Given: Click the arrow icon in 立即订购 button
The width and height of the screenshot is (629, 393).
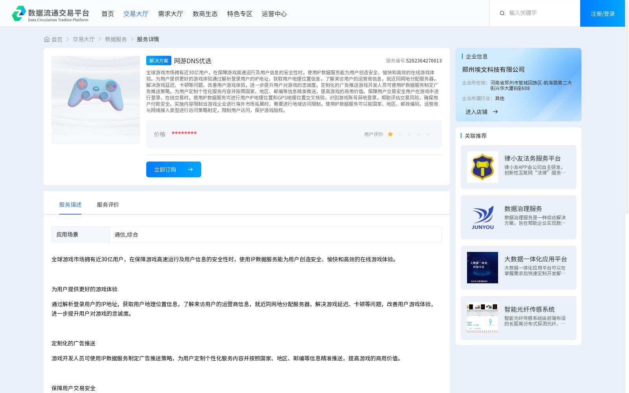Looking at the screenshot, I should 190,169.
